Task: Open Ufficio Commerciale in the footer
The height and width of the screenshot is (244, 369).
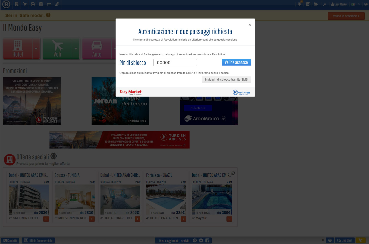Action: pyautogui.click(x=38, y=240)
